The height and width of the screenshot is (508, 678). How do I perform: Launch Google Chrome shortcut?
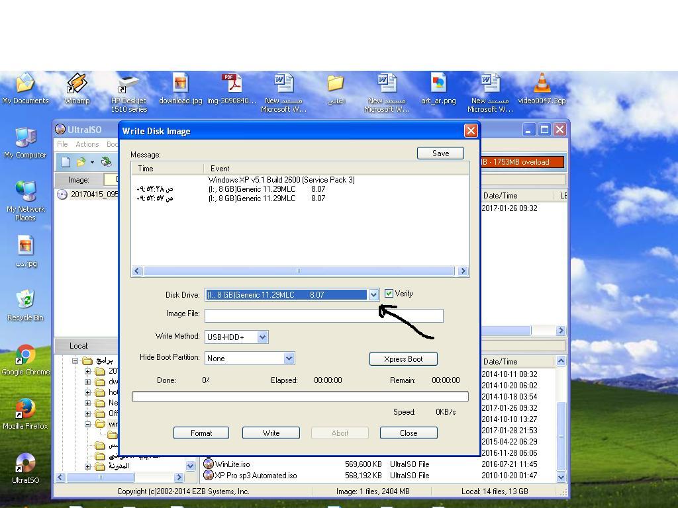(26, 359)
